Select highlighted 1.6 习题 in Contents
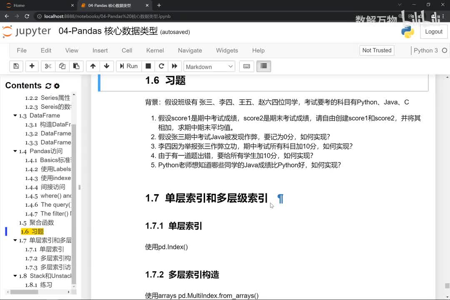Screen dimensions: 450x300 pyautogui.click(x=32, y=231)
